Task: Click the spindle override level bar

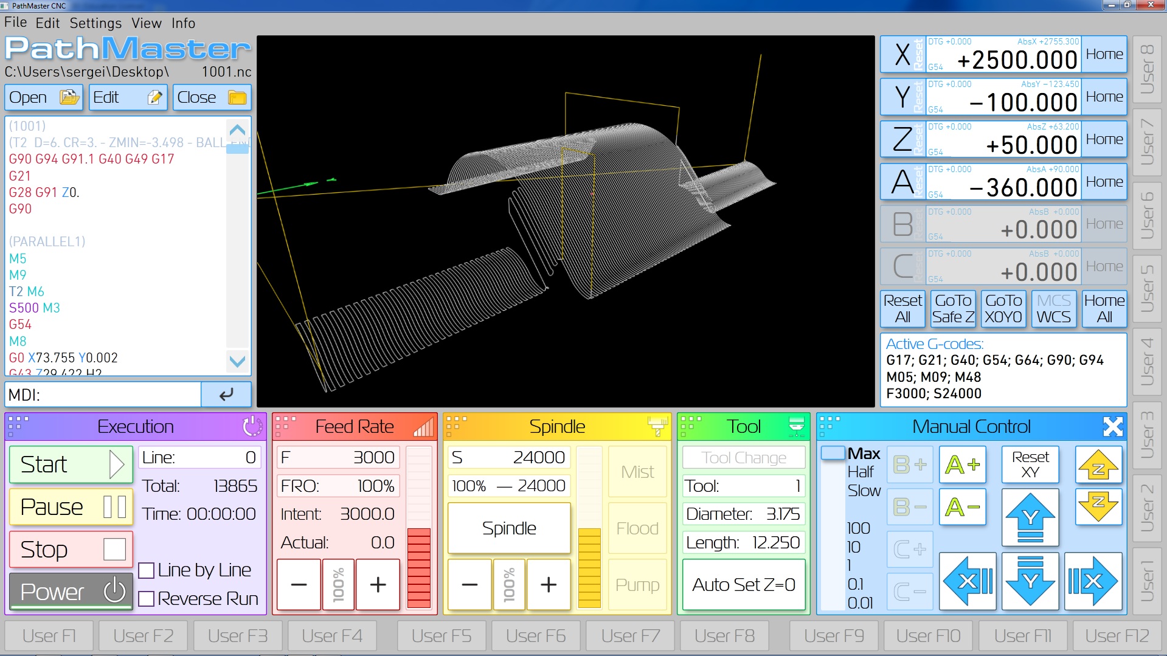Action: pos(589,528)
